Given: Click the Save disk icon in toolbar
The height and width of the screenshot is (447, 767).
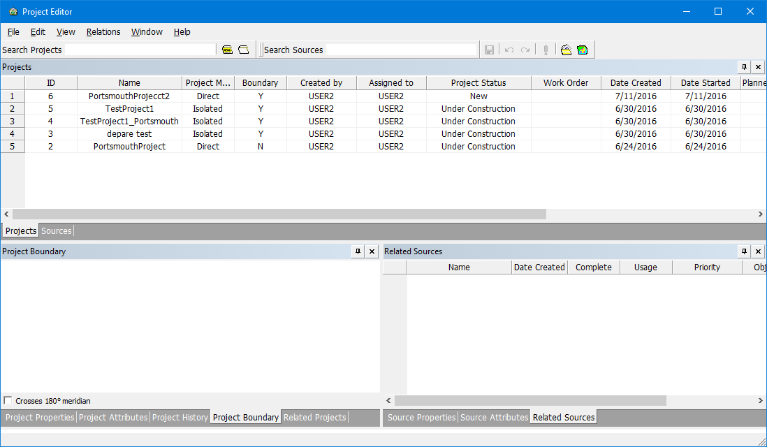Looking at the screenshot, I should tap(489, 50).
